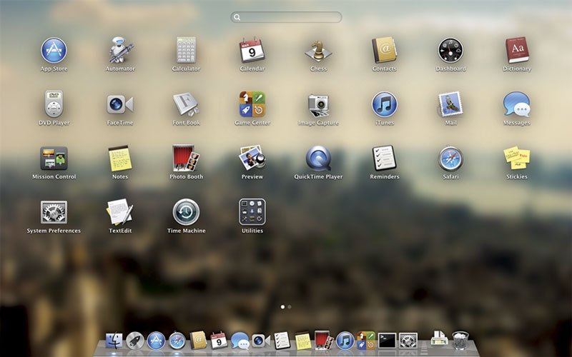The width and height of the screenshot is (572, 357).
Task: Launch Safari from the Launchpad grid
Action: (450, 159)
